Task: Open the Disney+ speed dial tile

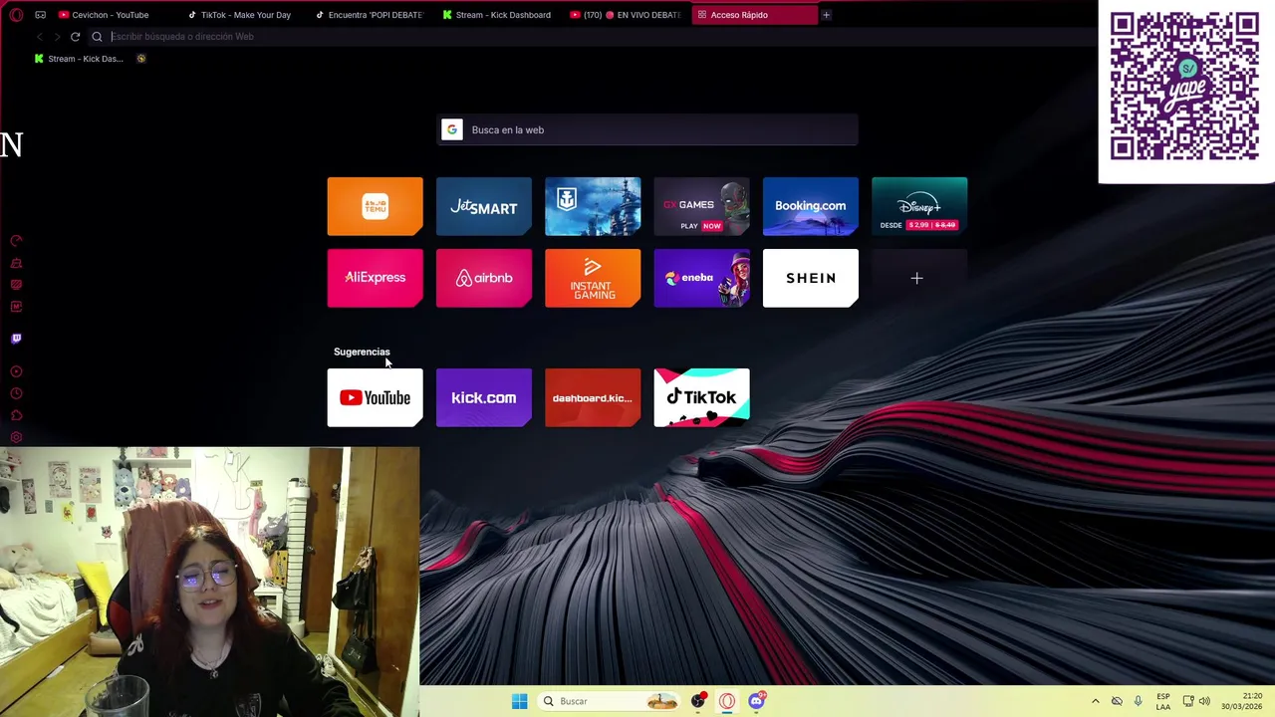Action: [919, 206]
